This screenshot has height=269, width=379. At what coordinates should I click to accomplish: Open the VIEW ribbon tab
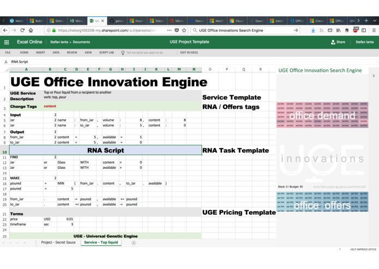pyautogui.click(x=88, y=52)
